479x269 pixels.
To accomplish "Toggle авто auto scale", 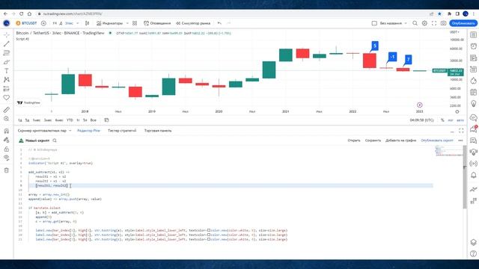I will click(x=460, y=120).
